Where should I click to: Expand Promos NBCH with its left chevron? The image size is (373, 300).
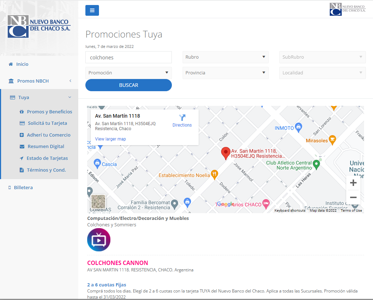point(70,81)
